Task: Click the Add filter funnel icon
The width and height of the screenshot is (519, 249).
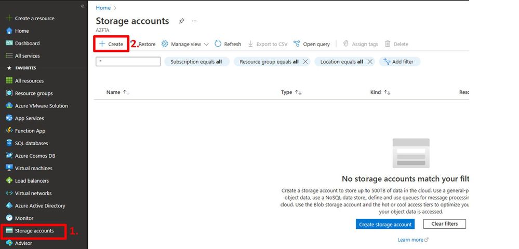Action: [x=387, y=61]
